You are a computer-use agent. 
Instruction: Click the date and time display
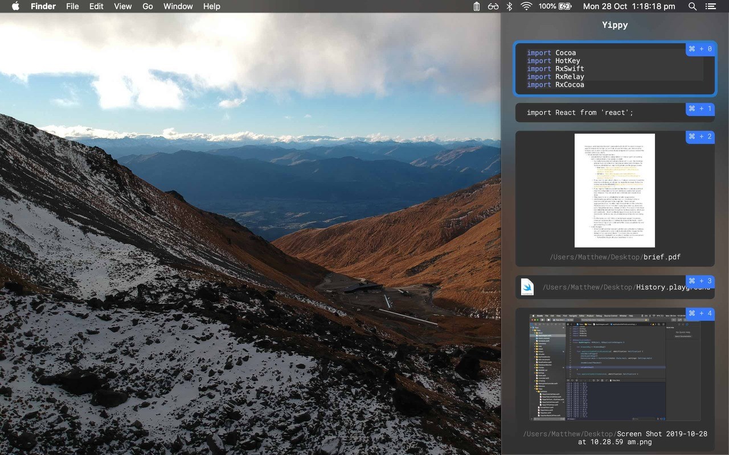629,6
